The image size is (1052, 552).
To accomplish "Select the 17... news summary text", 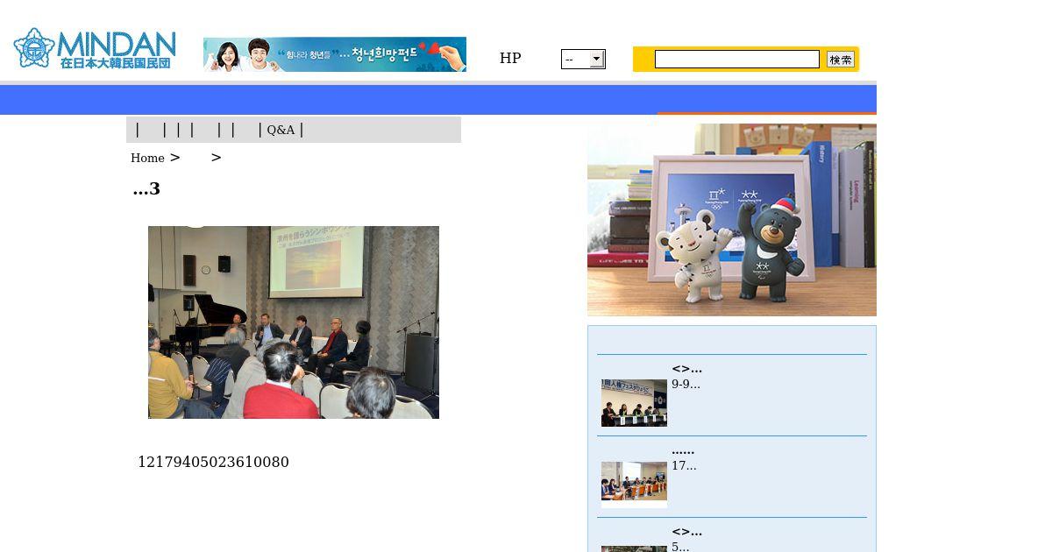I will point(684,465).
